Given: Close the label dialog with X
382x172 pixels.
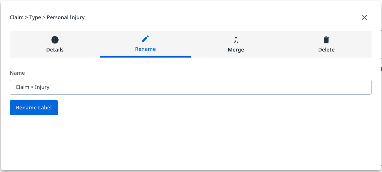Looking at the screenshot, I should [364, 18].
